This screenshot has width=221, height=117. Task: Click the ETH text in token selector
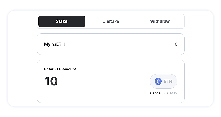[168, 81]
